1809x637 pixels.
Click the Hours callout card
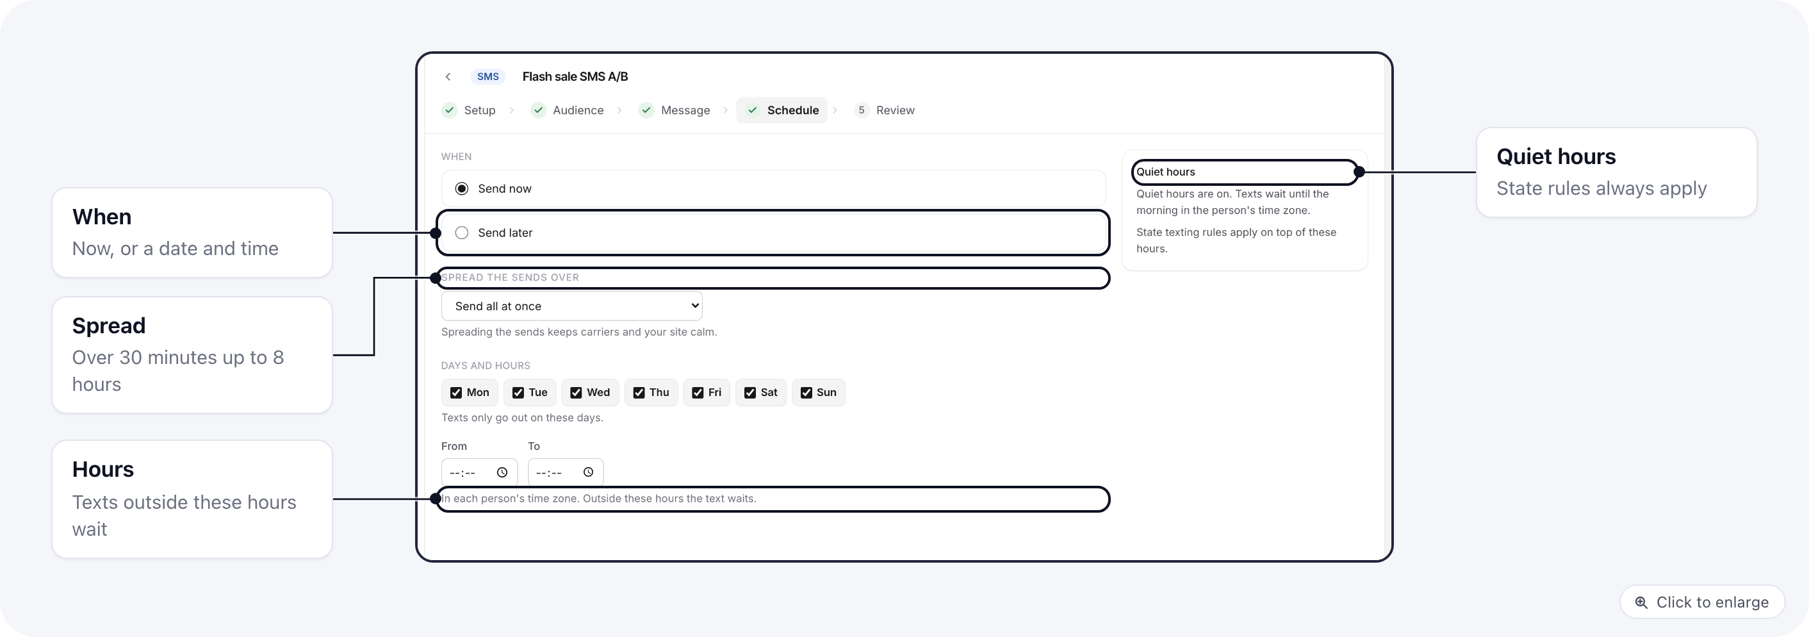tap(192, 499)
